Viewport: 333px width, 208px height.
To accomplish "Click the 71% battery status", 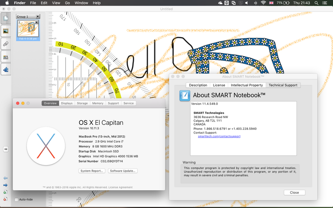I will pos(283,3).
